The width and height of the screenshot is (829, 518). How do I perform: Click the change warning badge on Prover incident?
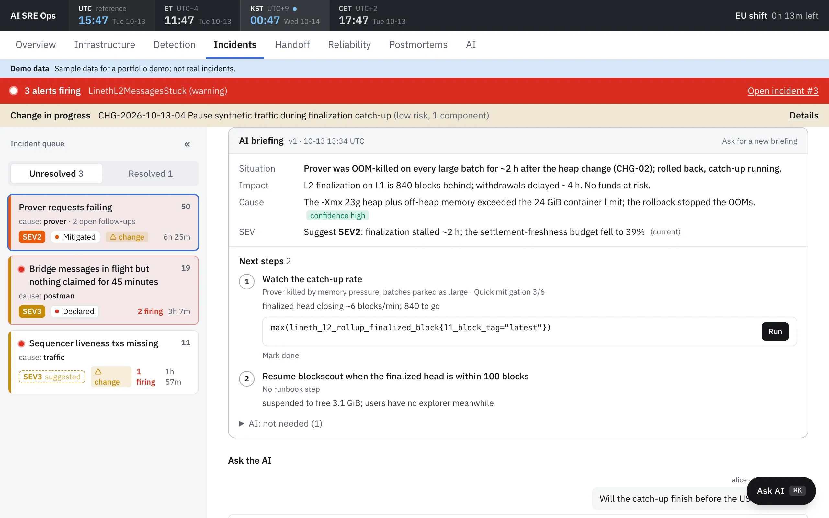[127, 237]
